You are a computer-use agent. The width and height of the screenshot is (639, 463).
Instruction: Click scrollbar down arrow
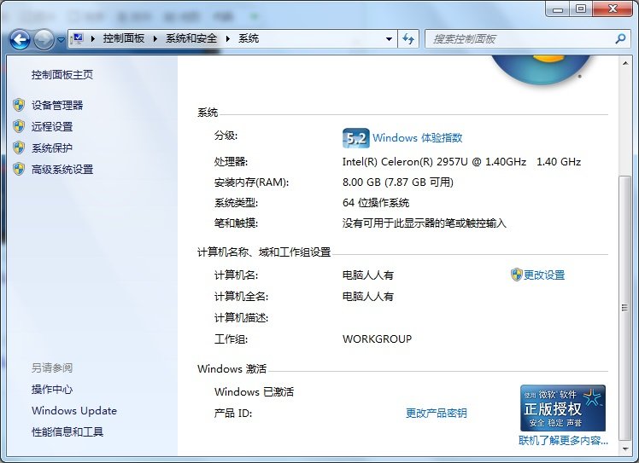coord(625,449)
